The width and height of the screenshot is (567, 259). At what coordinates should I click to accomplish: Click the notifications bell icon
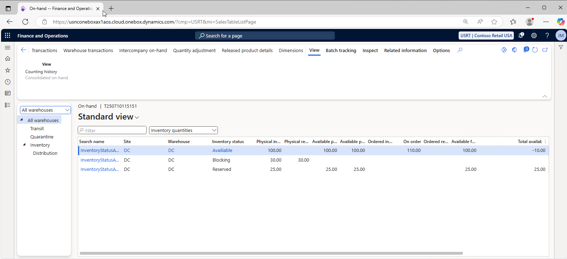click(521, 36)
